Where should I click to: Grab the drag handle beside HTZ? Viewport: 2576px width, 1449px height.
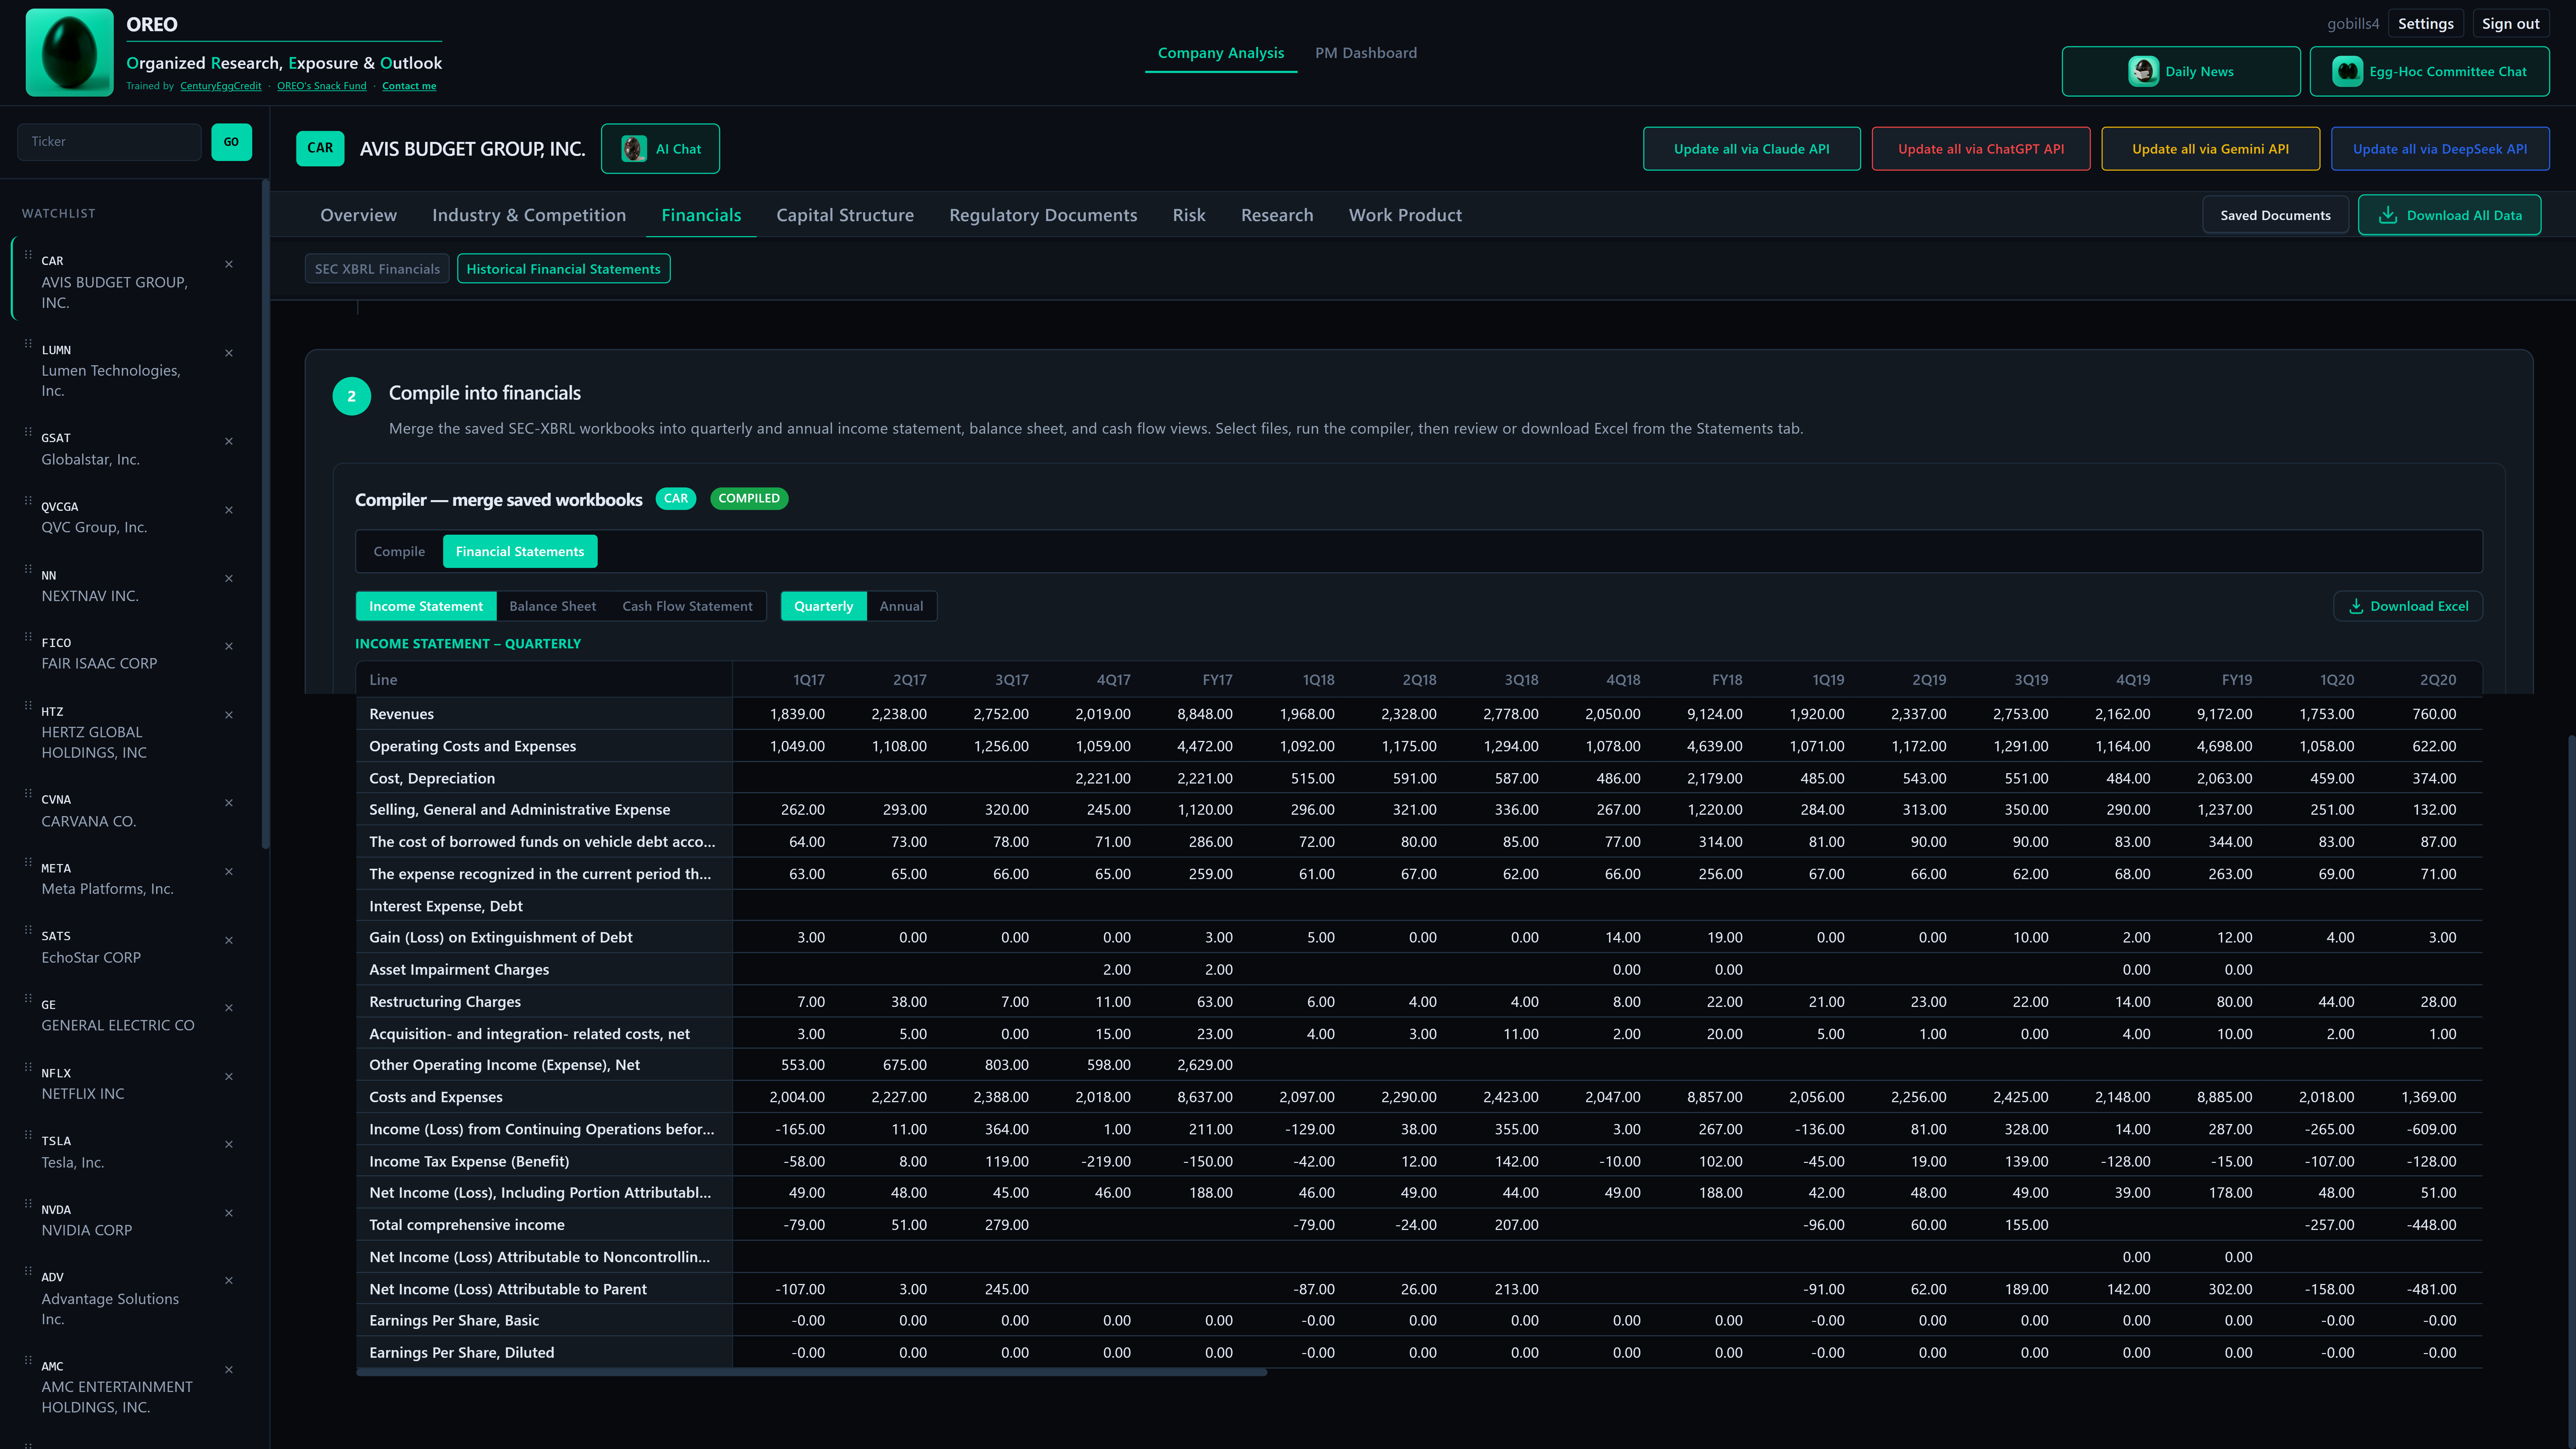point(28,706)
